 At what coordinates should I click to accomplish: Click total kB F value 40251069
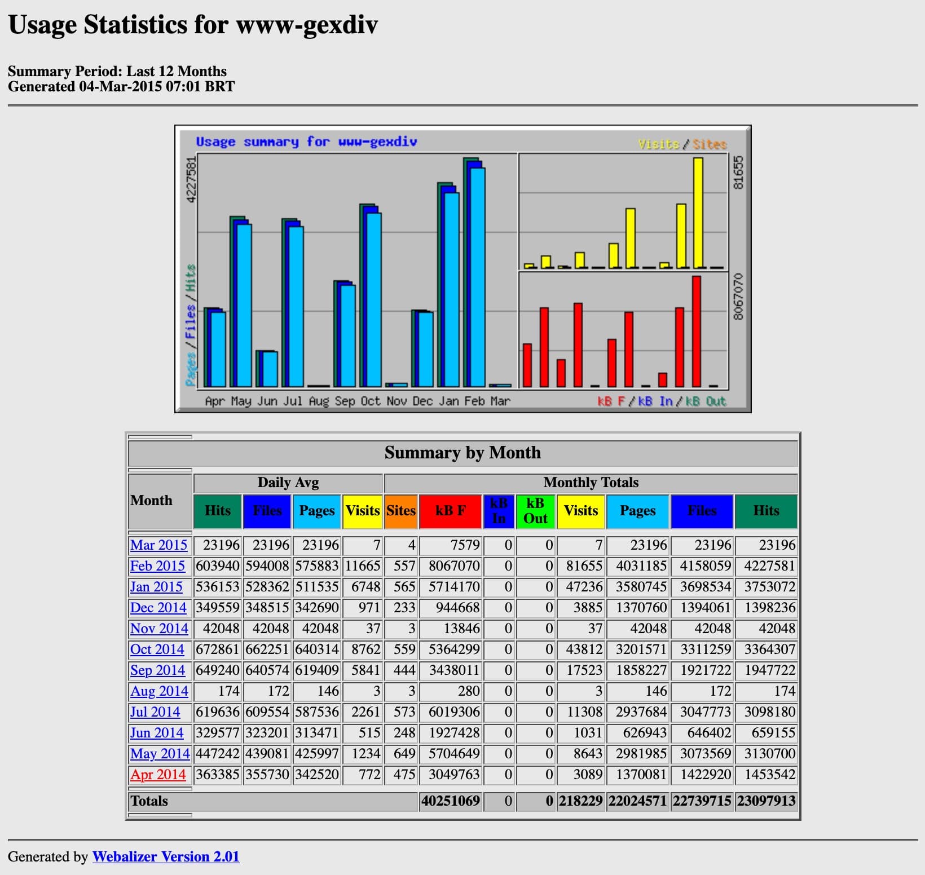pos(451,801)
